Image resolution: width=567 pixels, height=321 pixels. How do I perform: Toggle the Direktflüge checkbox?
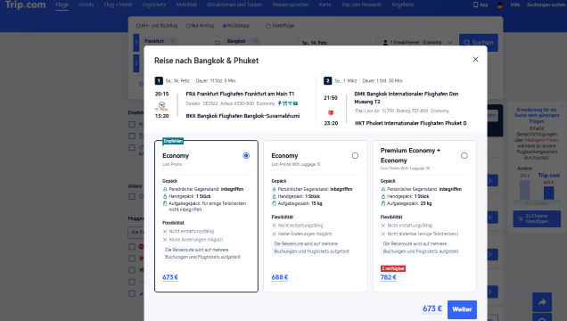280,26
